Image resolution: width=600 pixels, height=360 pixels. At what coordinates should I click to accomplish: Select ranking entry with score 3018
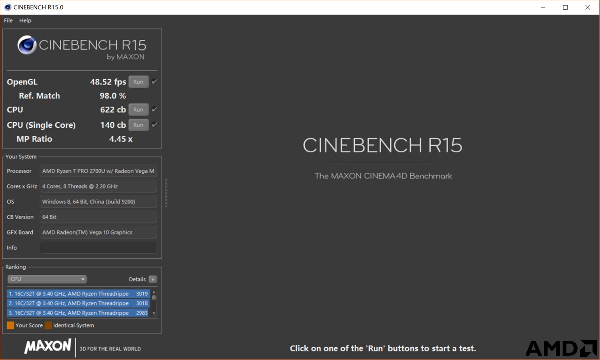[78, 303]
